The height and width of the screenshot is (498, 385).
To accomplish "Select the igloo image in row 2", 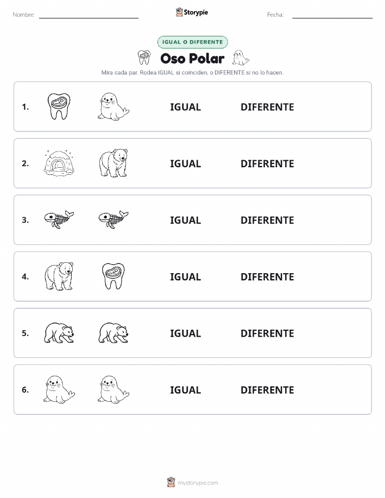I will click(59, 163).
